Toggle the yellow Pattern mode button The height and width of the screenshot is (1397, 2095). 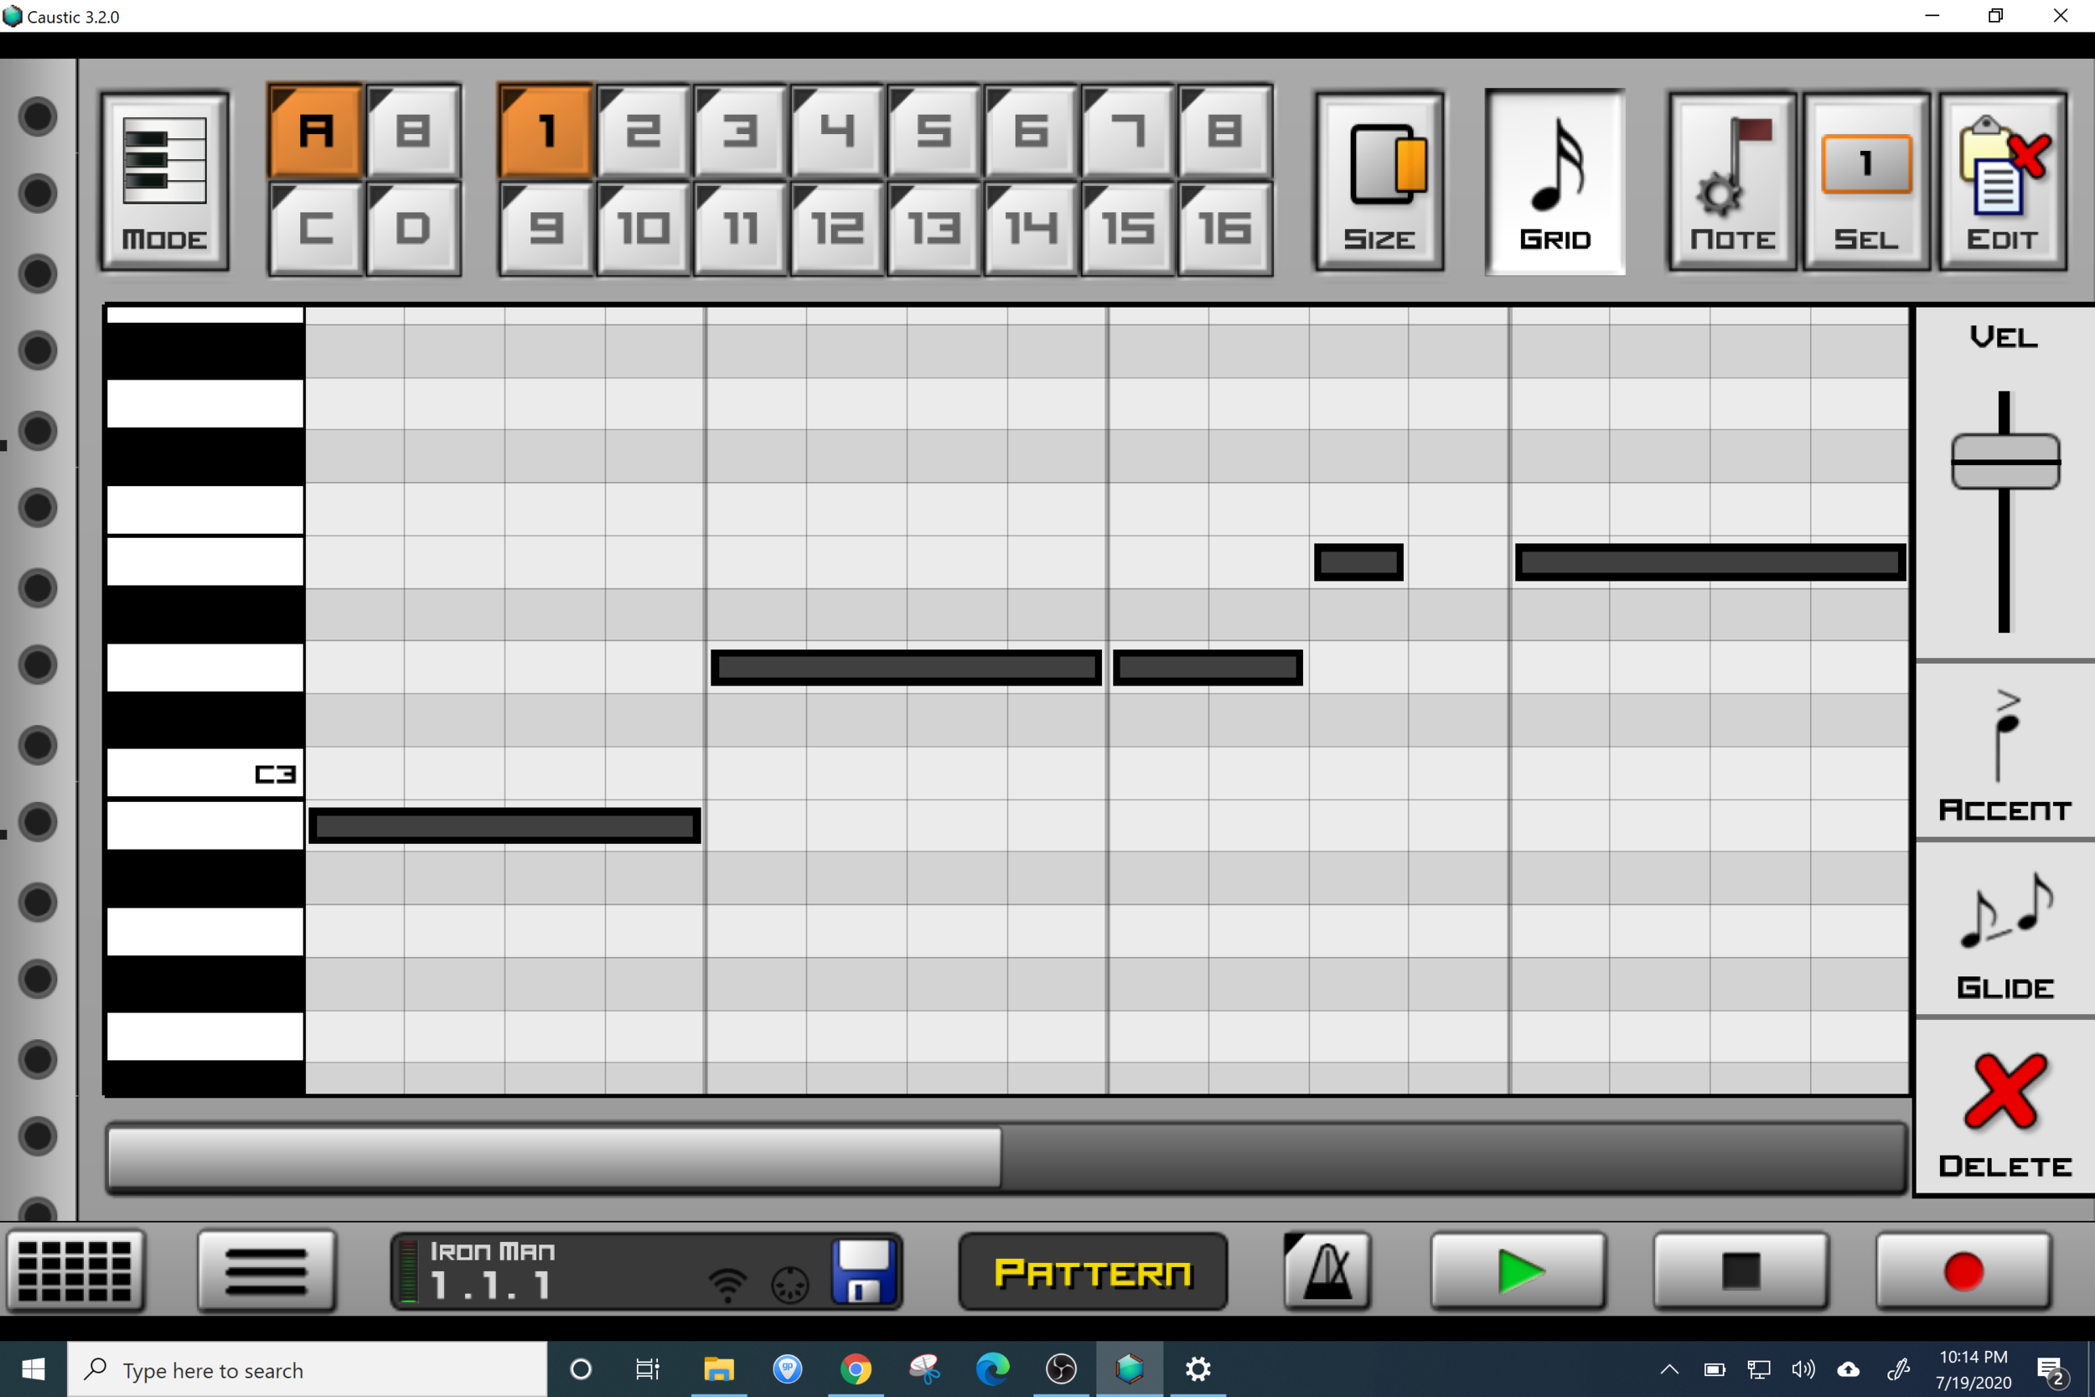coord(1092,1272)
